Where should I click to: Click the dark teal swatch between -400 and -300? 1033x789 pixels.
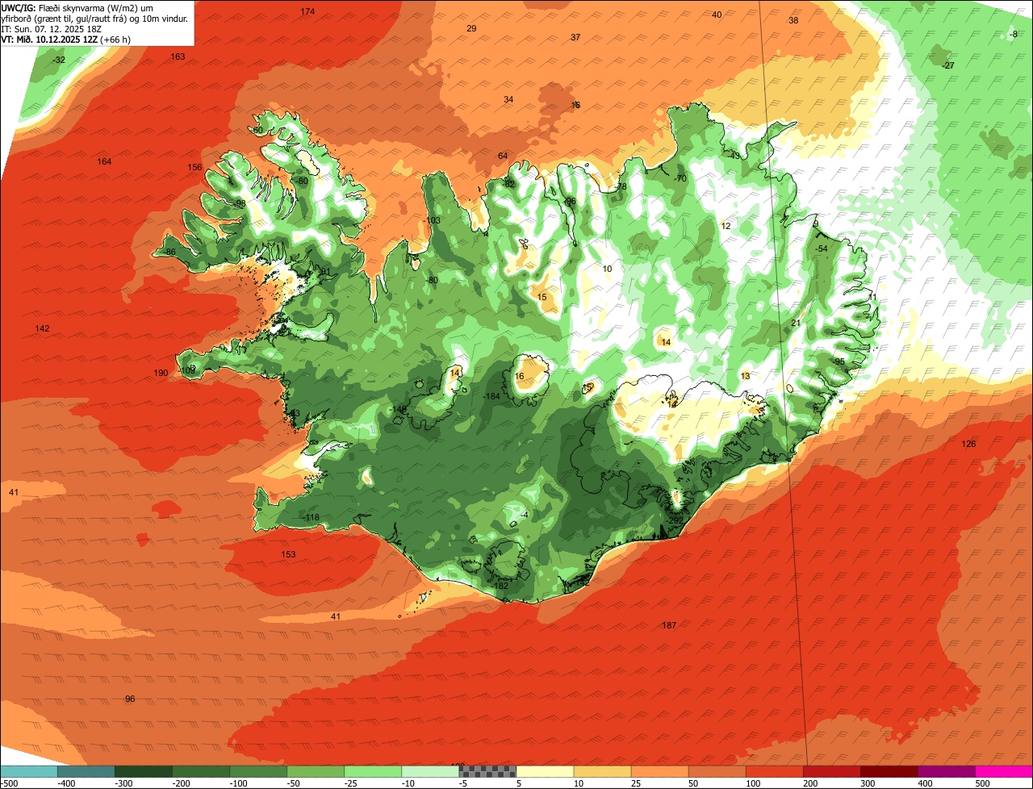[87, 771]
